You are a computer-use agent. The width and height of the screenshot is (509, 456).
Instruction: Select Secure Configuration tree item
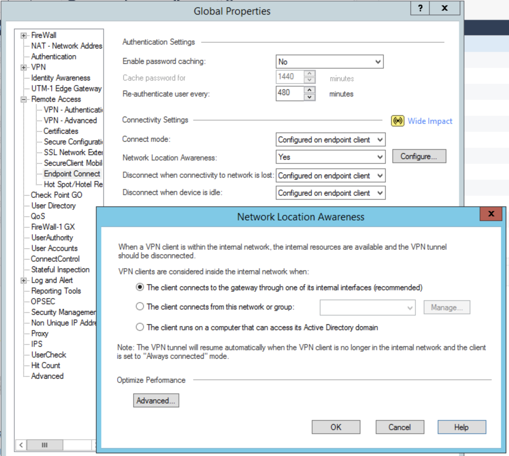[73, 142]
